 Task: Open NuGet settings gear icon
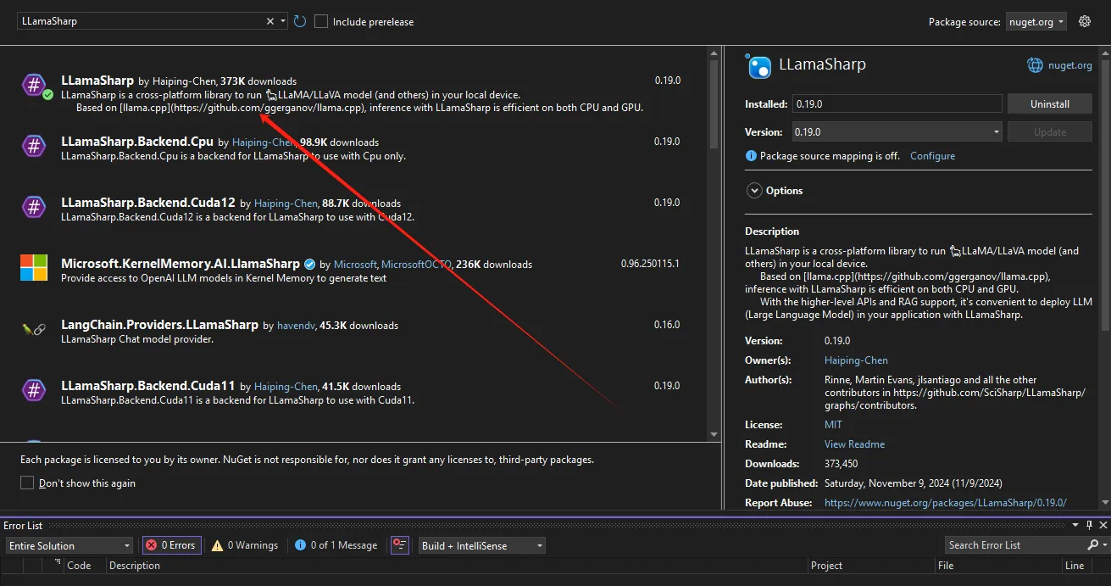tap(1085, 21)
